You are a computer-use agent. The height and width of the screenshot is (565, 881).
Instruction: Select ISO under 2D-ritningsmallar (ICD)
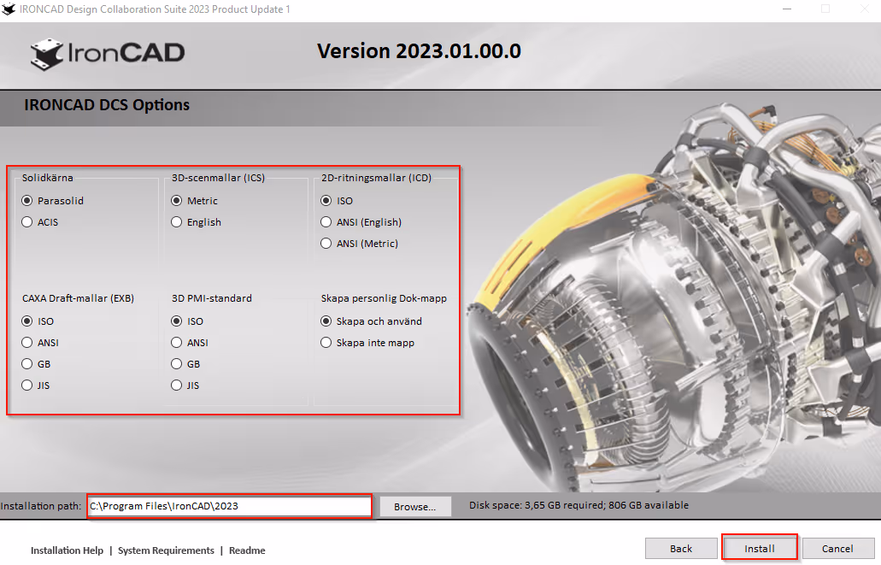point(337,201)
